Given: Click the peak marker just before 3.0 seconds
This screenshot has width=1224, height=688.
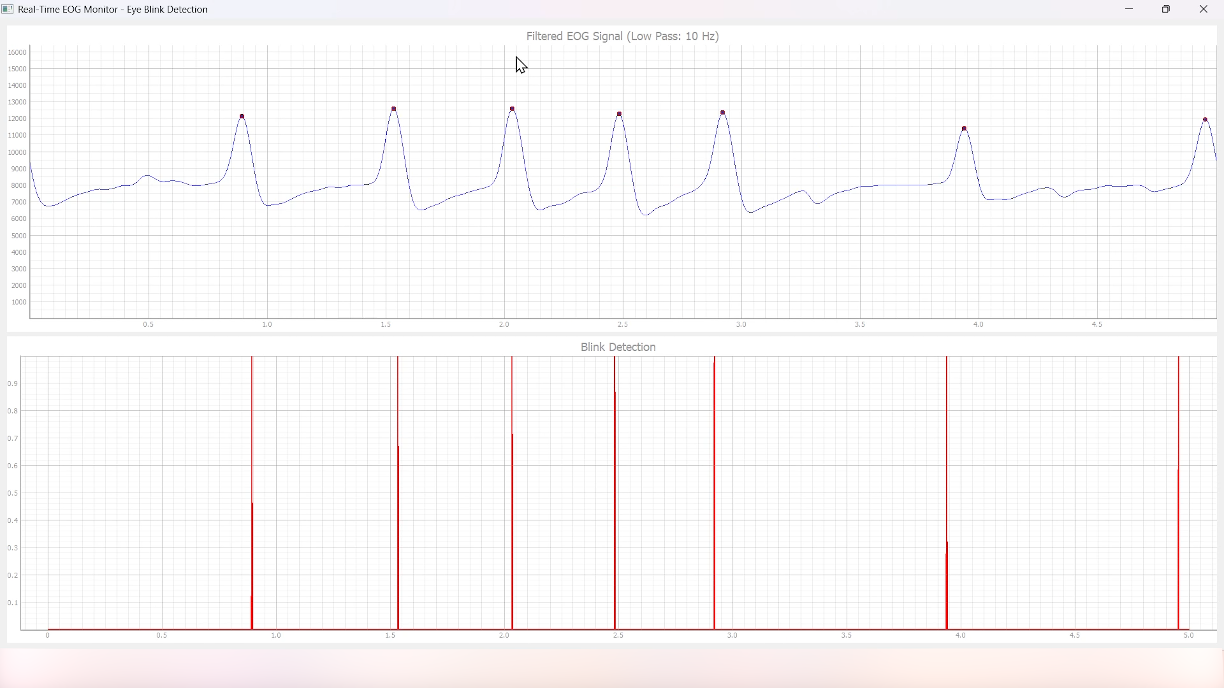Looking at the screenshot, I should (x=723, y=112).
